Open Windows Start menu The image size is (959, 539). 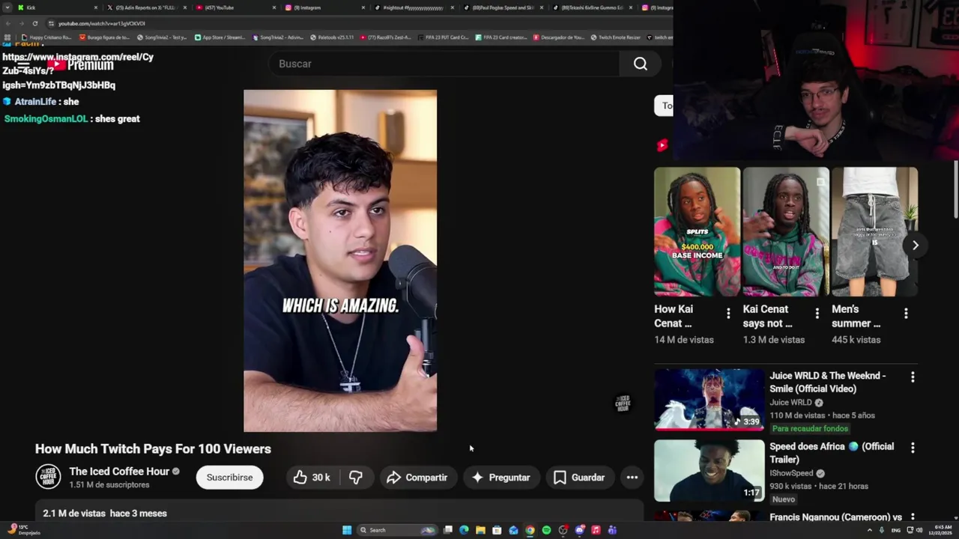pyautogui.click(x=347, y=530)
